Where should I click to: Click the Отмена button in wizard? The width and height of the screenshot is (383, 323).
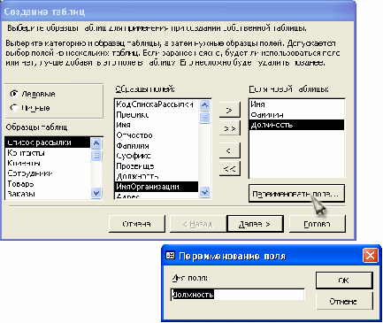click(137, 224)
